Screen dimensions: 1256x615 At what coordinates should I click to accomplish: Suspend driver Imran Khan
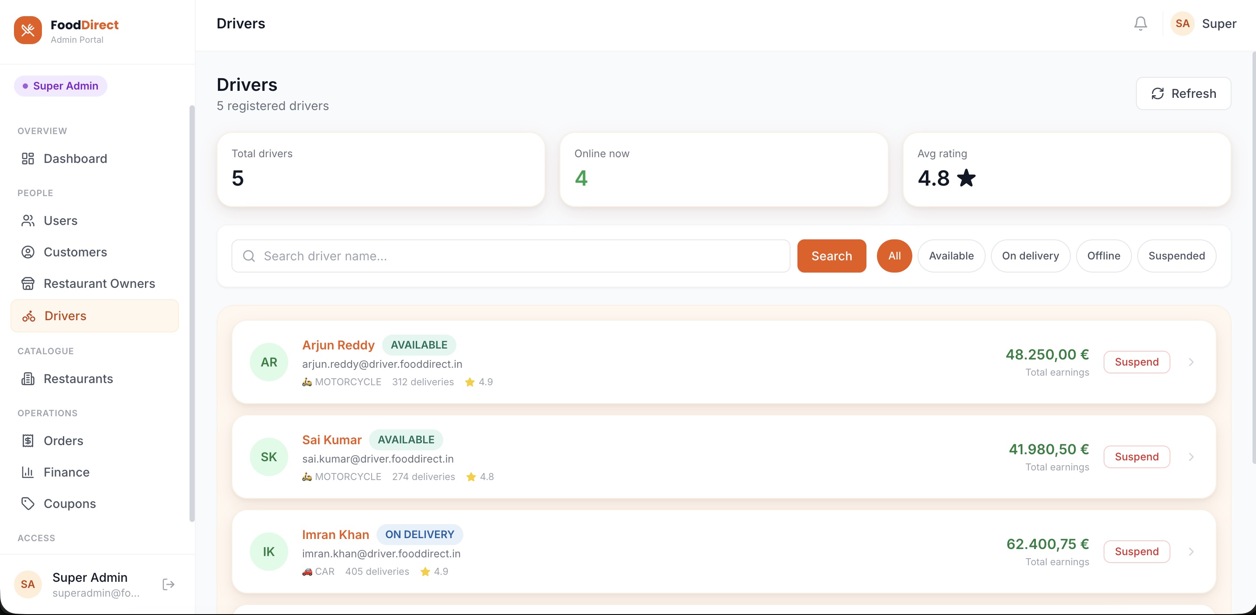pyautogui.click(x=1136, y=552)
